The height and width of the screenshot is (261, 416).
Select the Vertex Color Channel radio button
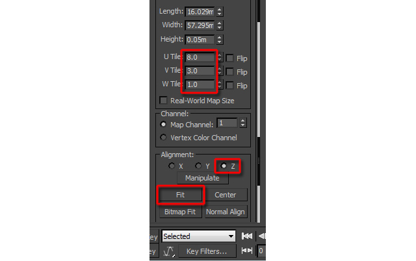pyautogui.click(x=163, y=137)
